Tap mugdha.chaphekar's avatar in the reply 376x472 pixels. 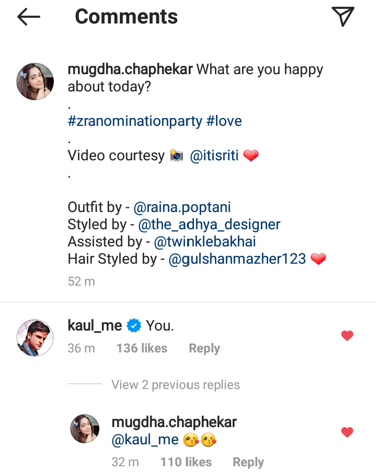click(x=85, y=429)
